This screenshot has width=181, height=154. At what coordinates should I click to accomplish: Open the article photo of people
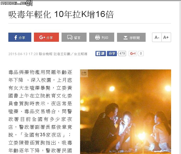pos(125,112)
